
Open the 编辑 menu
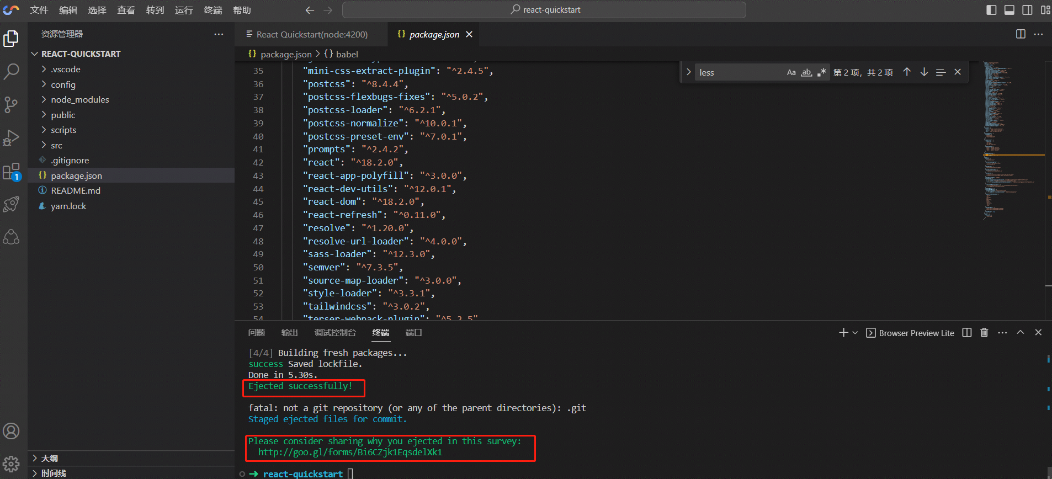68,10
